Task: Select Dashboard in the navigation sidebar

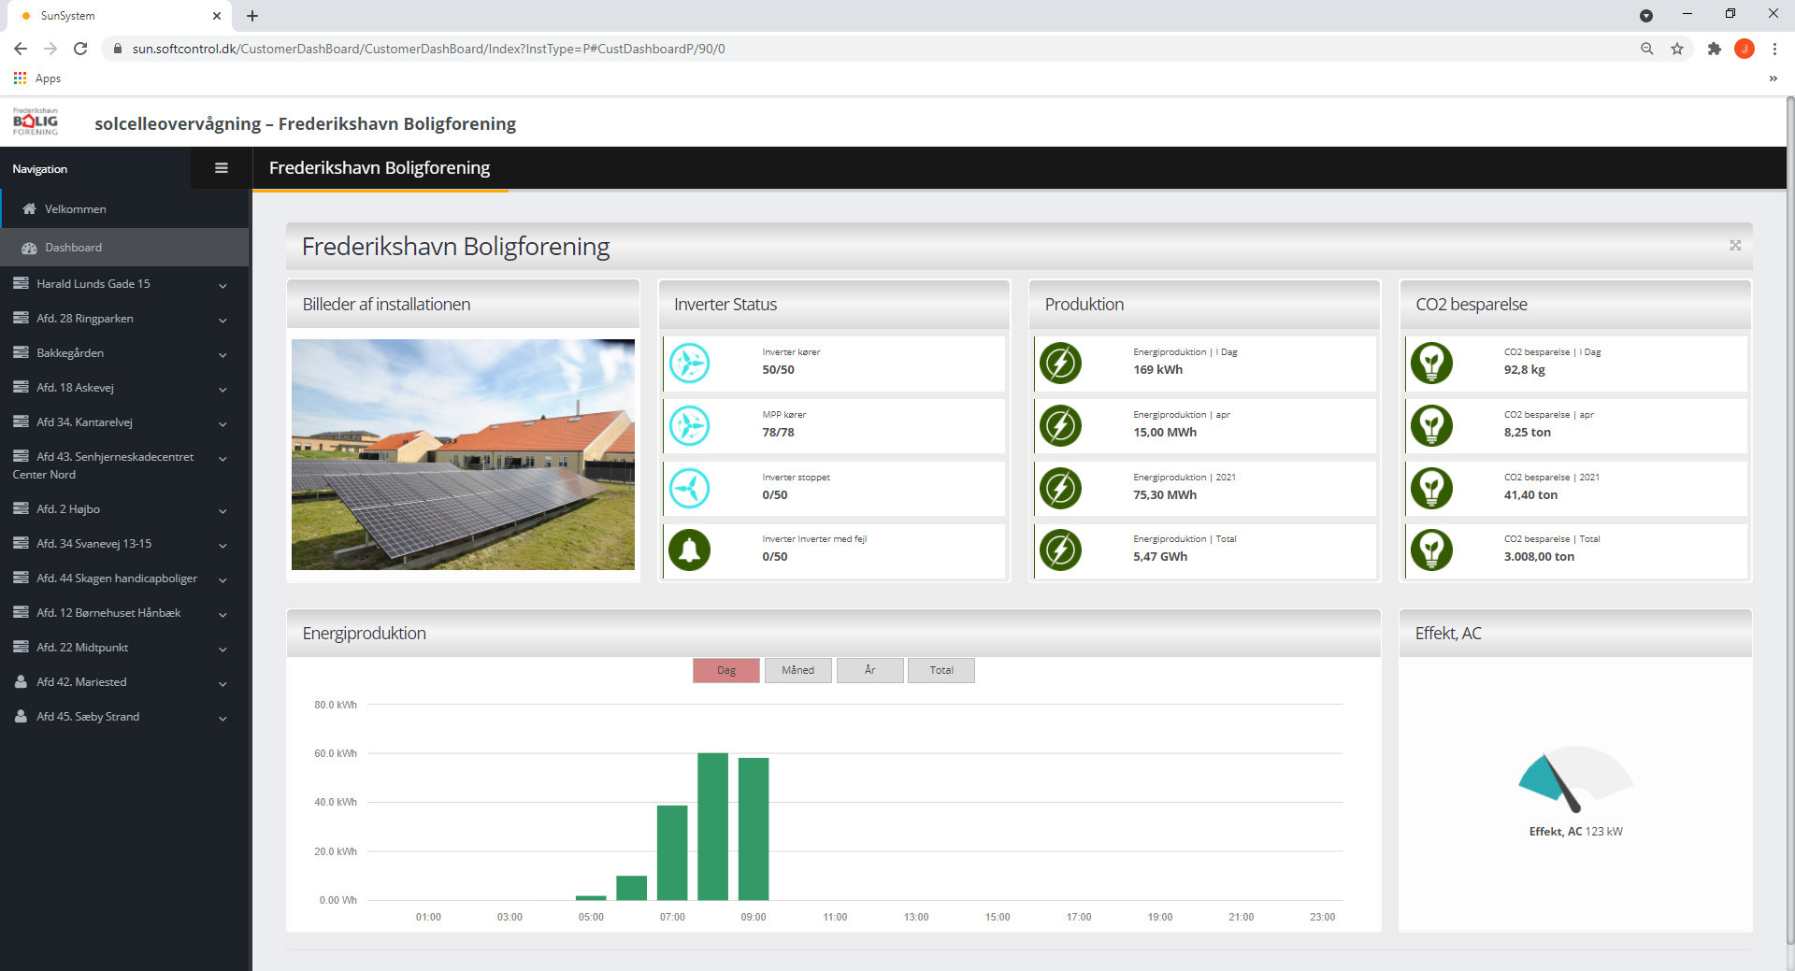Action: coord(73,248)
